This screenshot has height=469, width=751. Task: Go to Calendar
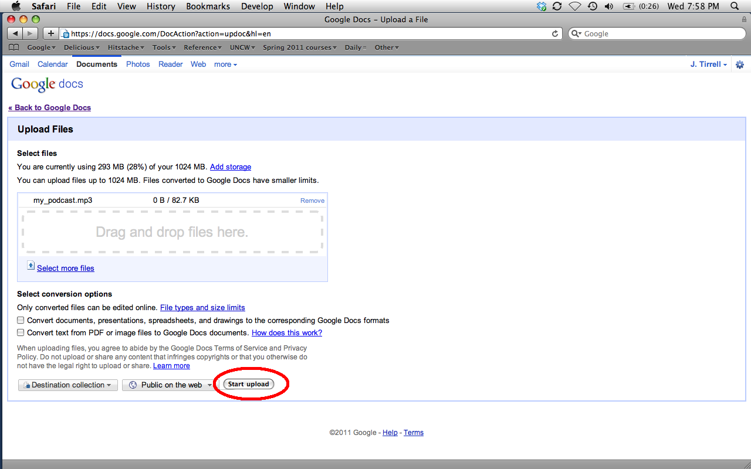[53, 64]
